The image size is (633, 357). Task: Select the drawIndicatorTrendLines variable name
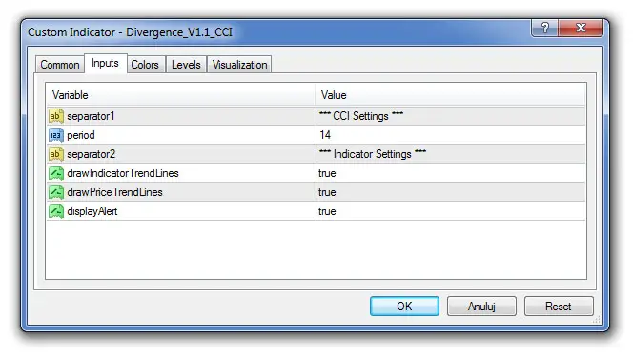tap(123, 173)
